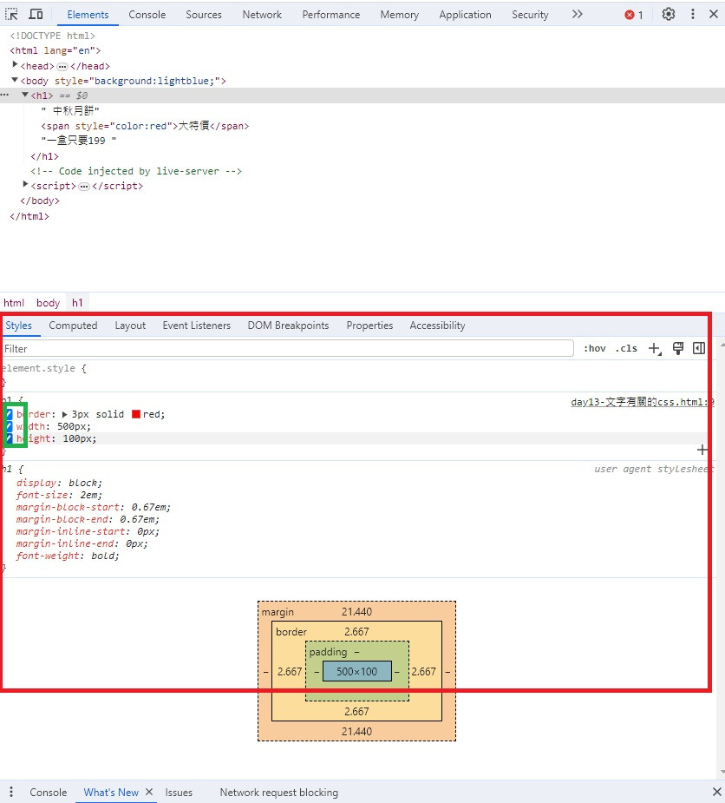Toggle the :hov element state button
This screenshot has width=725, height=803.
click(595, 349)
